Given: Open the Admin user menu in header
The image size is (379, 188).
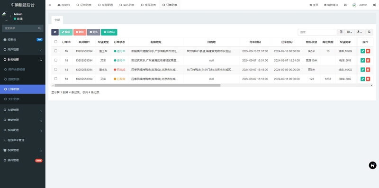Looking at the screenshot, I should (360, 5).
